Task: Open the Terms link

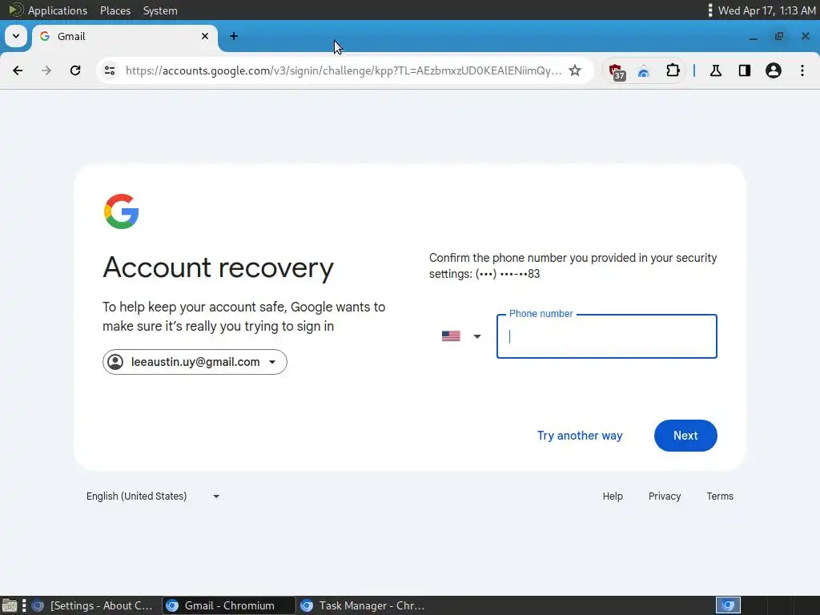Action: pos(720,496)
